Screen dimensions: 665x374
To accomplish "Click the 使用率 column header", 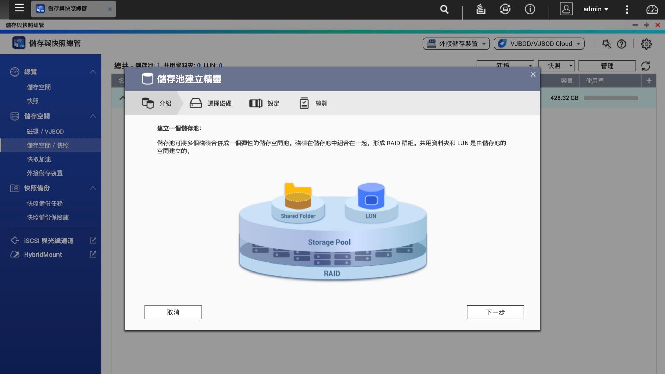I will [x=595, y=81].
